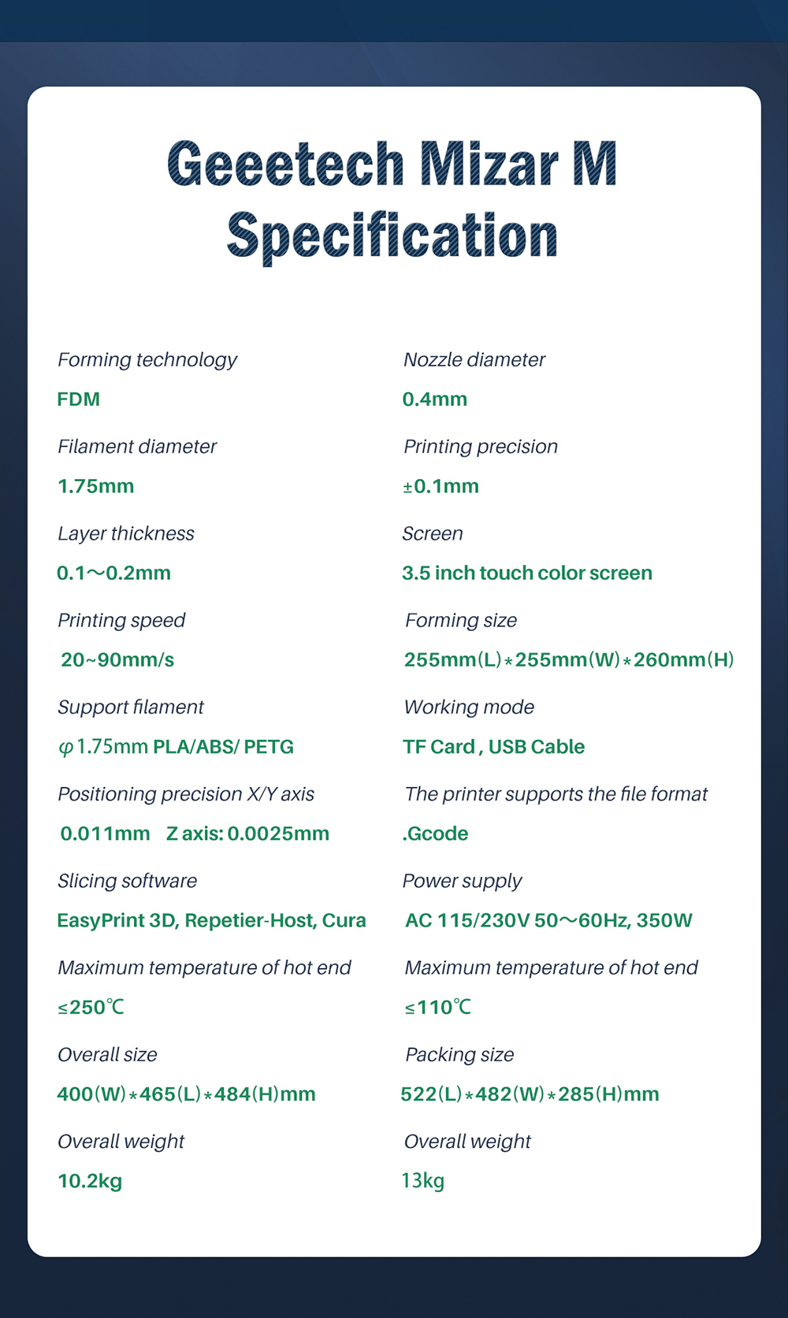Select the 13kg overall weight value
The width and height of the screenshot is (788, 1318).
423,1181
